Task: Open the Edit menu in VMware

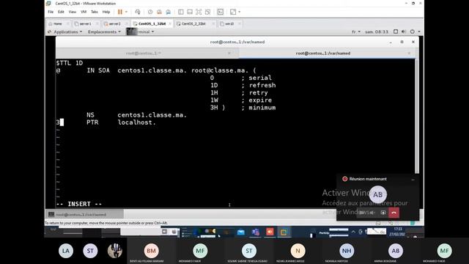Action: 61,12
